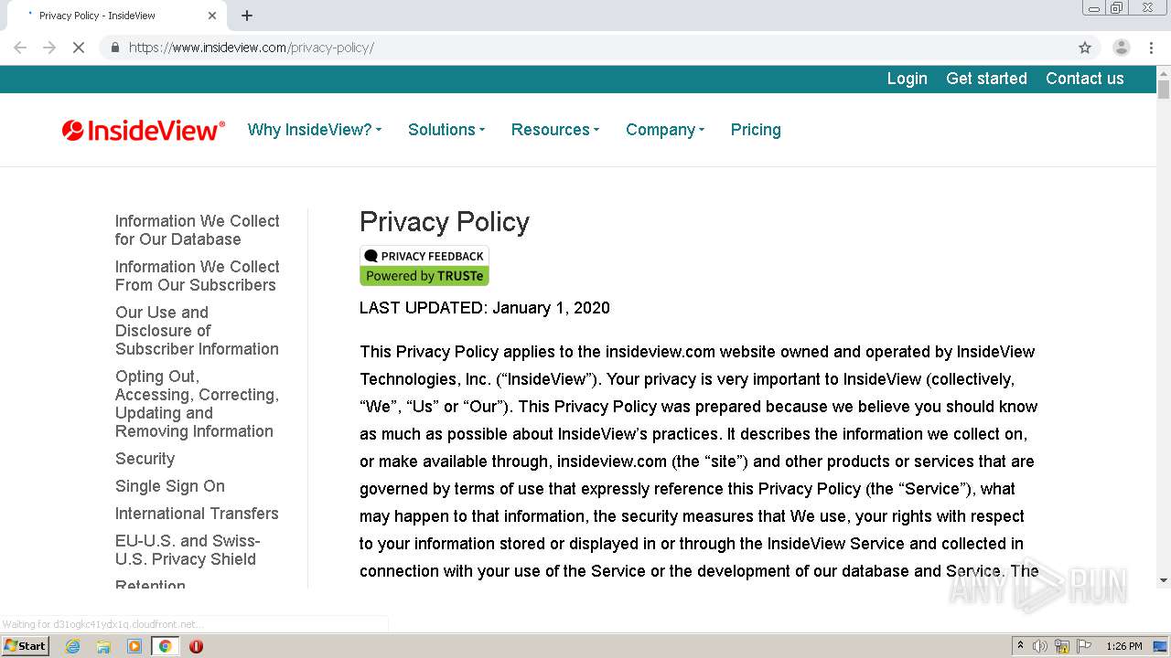Open the Chrome profile avatar
The image size is (1171, 658).
point(1122,48)
